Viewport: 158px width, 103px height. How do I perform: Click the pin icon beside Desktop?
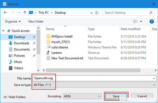coord(34,37)
